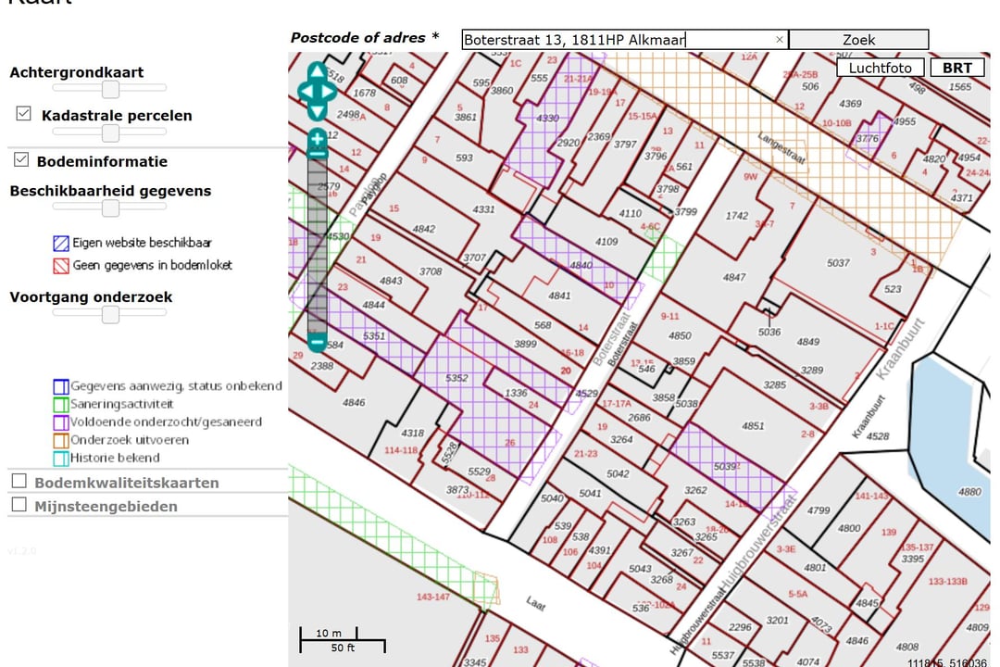The height and width of the screenshot is (667, 1000).
Task: Untick the Bodeminformatie checkbox
Action: [x=21, y=159]
